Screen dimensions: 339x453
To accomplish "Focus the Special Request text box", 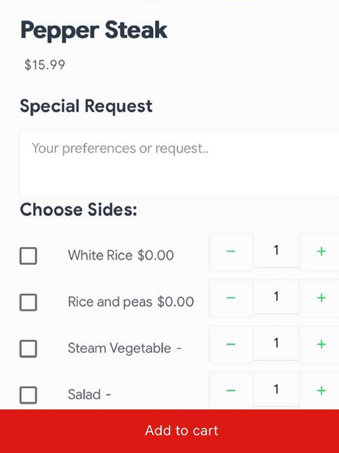I will pos(179,163).
